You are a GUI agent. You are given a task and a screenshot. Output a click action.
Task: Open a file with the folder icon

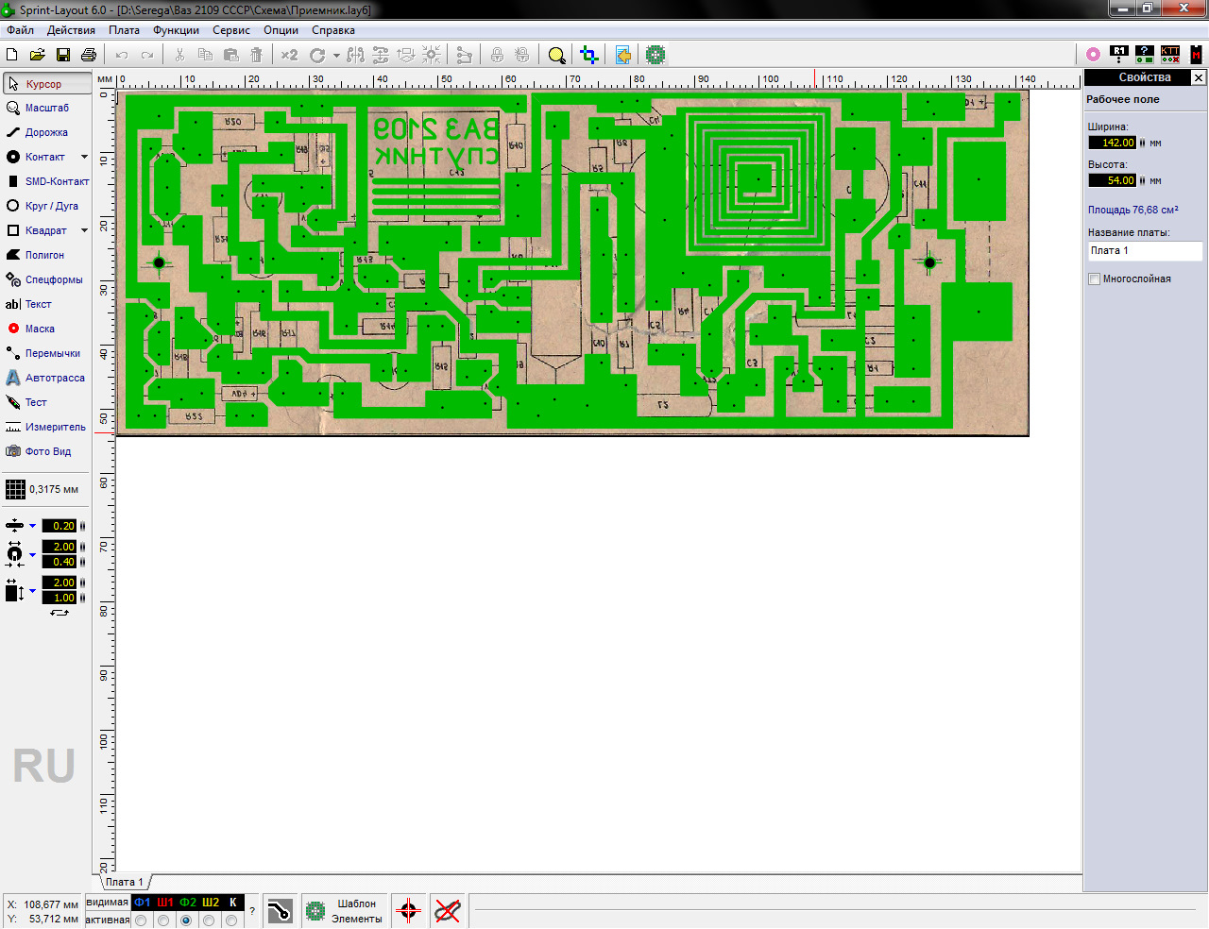(x=38, y=55)
